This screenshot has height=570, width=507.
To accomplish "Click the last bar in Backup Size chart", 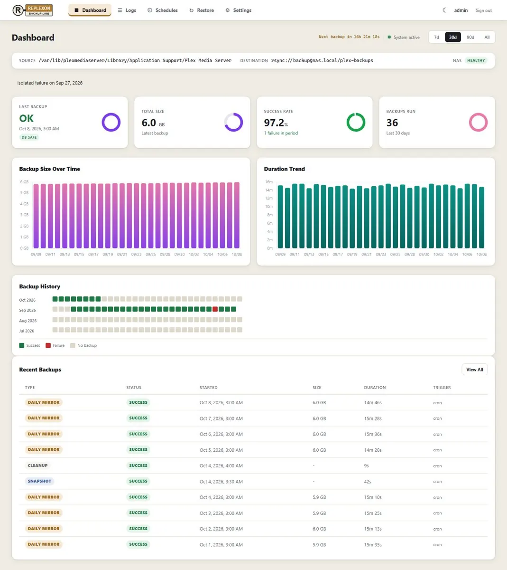I will pos(237,215).
